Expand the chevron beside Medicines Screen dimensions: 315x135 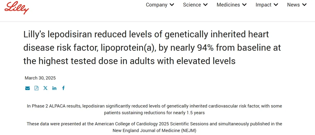pyautogui.click(x=244, y=5)
